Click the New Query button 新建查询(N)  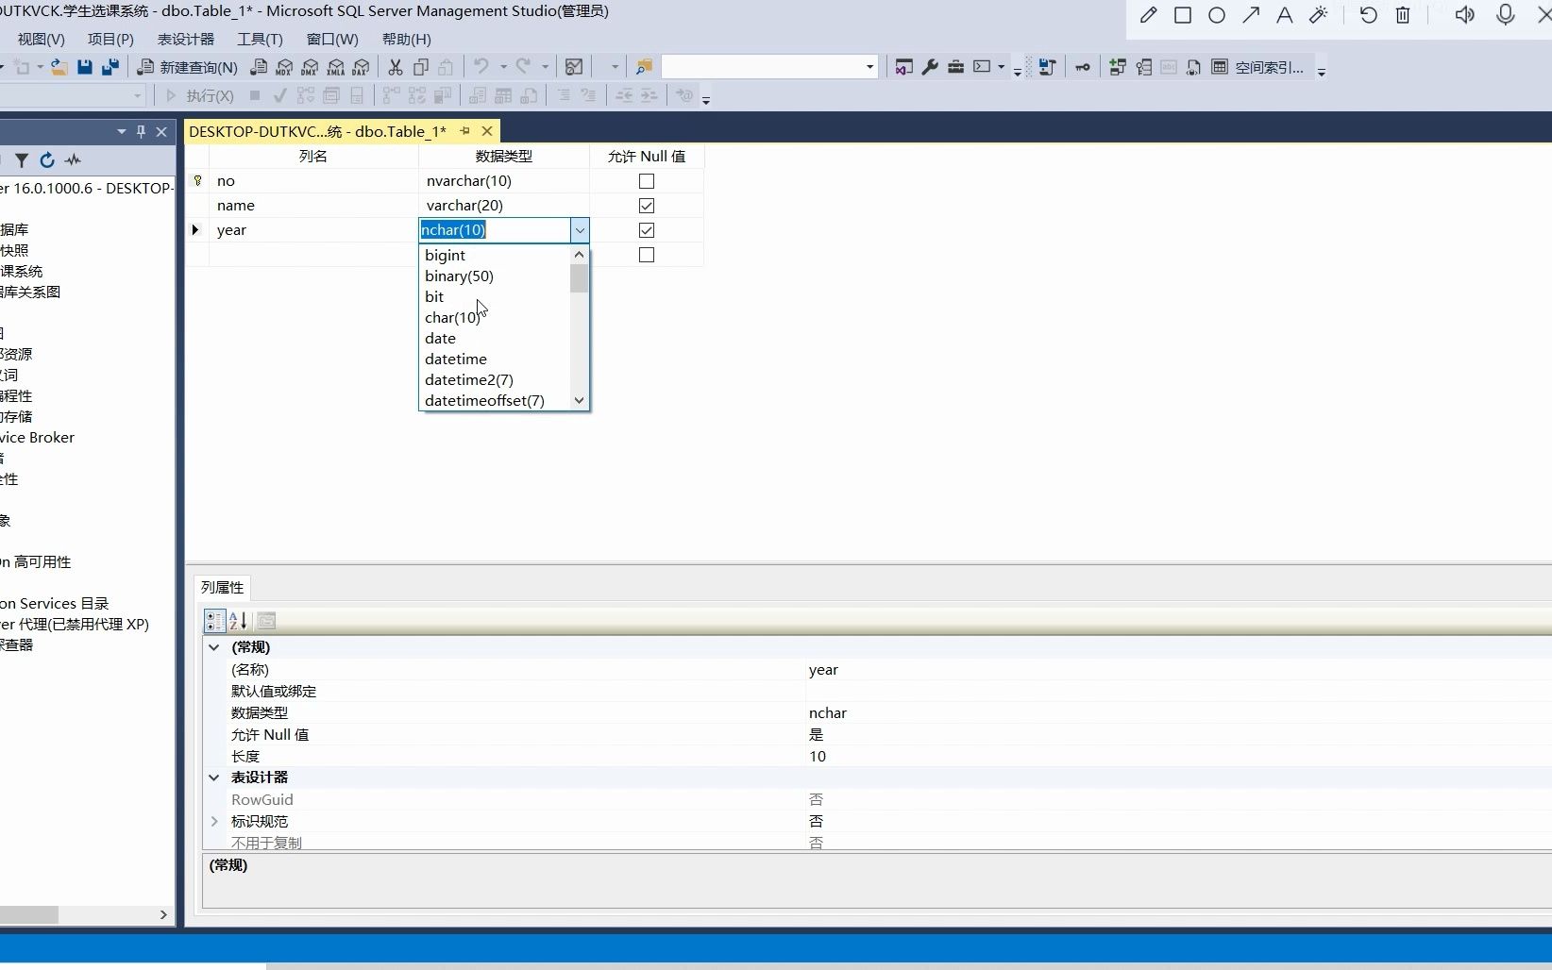pos(188,67)
